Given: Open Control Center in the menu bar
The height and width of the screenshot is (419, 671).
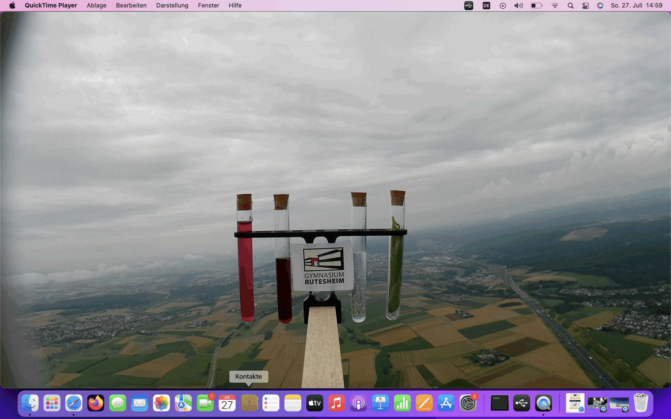Looking at the screenshot, I should [585, 5].
